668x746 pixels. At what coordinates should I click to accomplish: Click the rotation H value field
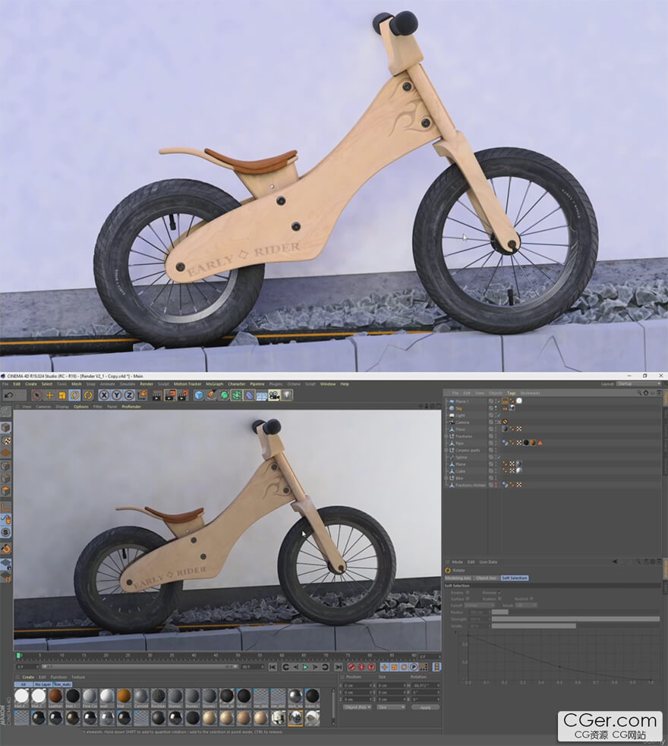tap(425, 685)
